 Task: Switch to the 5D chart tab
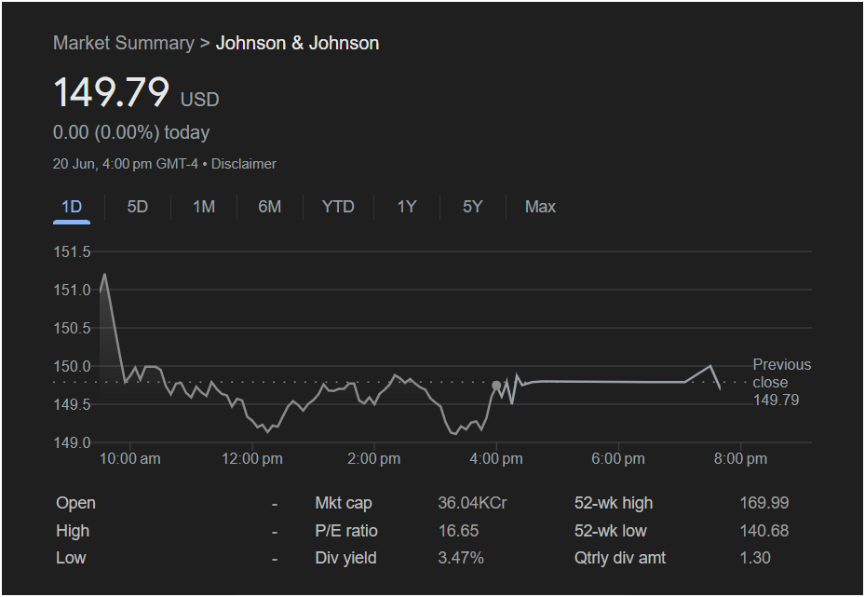click(137, 207)
